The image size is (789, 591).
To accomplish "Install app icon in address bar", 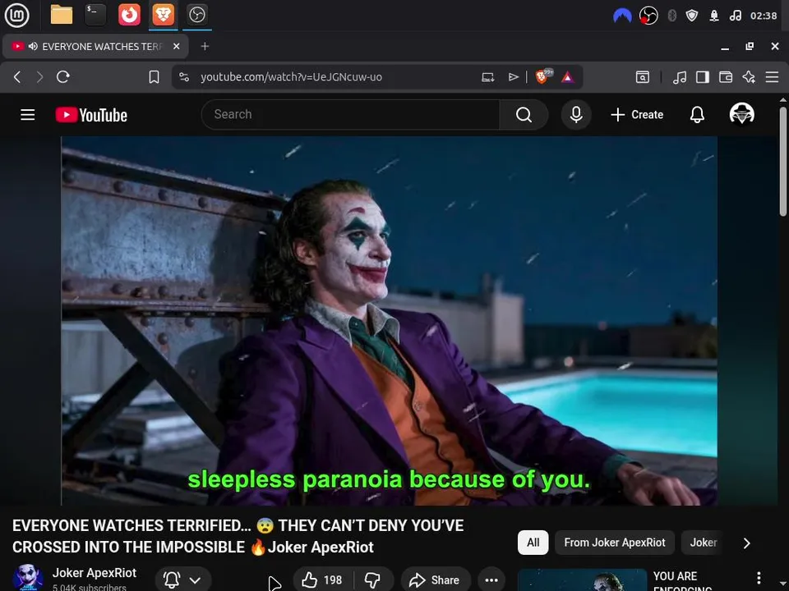I will click(487, 77).
